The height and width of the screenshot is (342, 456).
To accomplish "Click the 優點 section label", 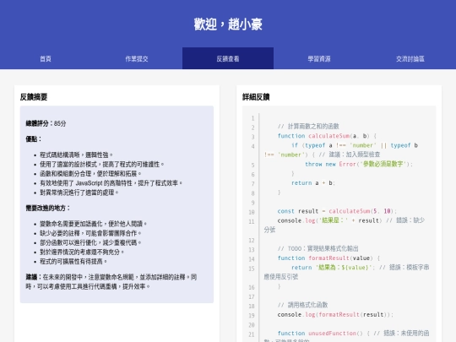I will pos(34,139).
